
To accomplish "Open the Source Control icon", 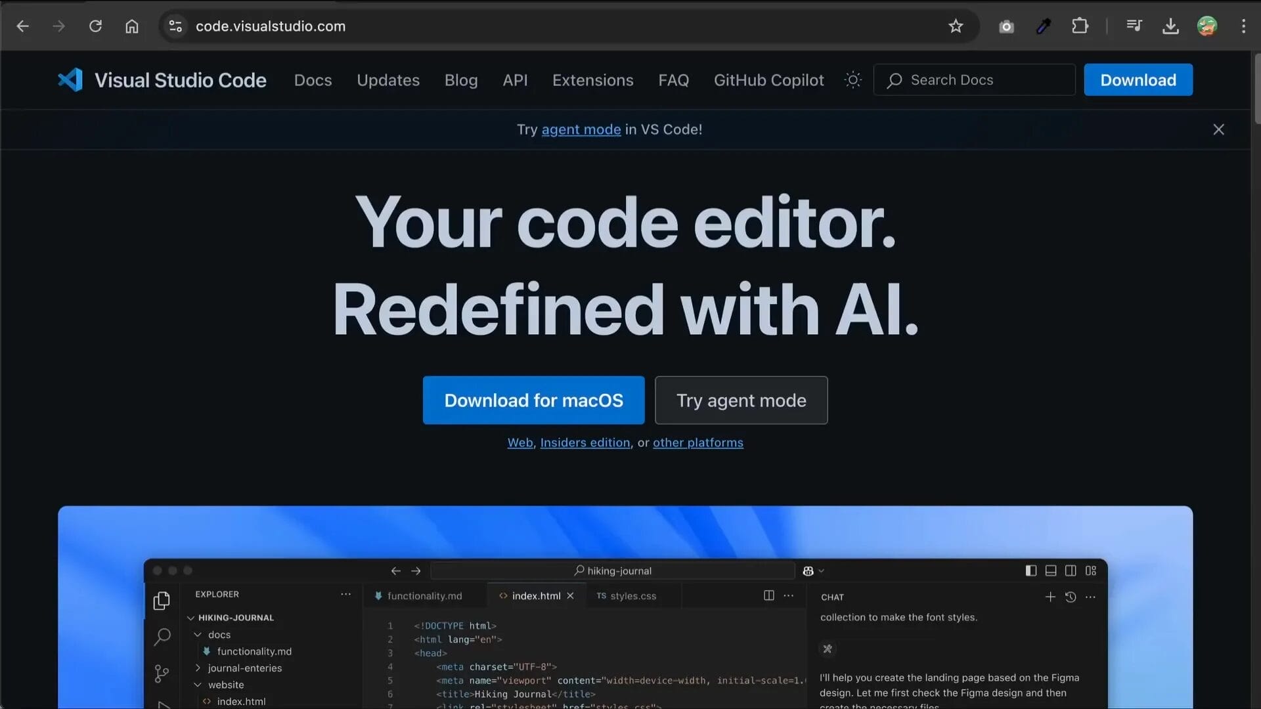I will (x=162, y=674).
